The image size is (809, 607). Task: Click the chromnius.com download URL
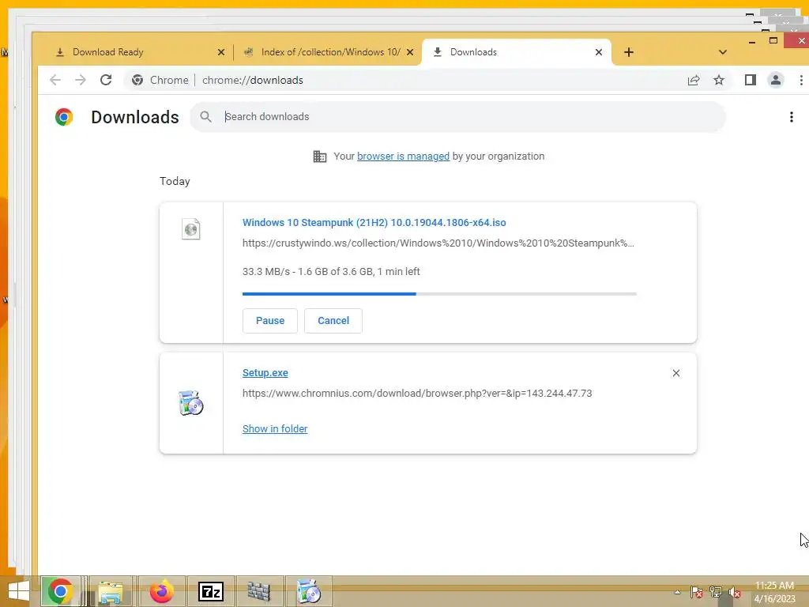[x=417, y=394]
